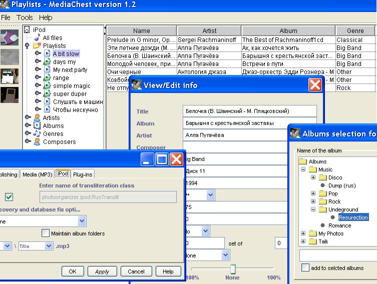Enable Maintain album folders checkbox
The height and width of the screenshot is (284, 377).
tap(46, 233)
